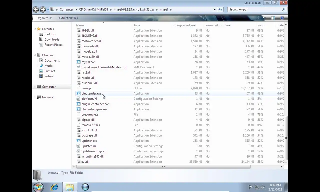
Task: Click the refresh button beside address bar
Action: tap(220, 9)
